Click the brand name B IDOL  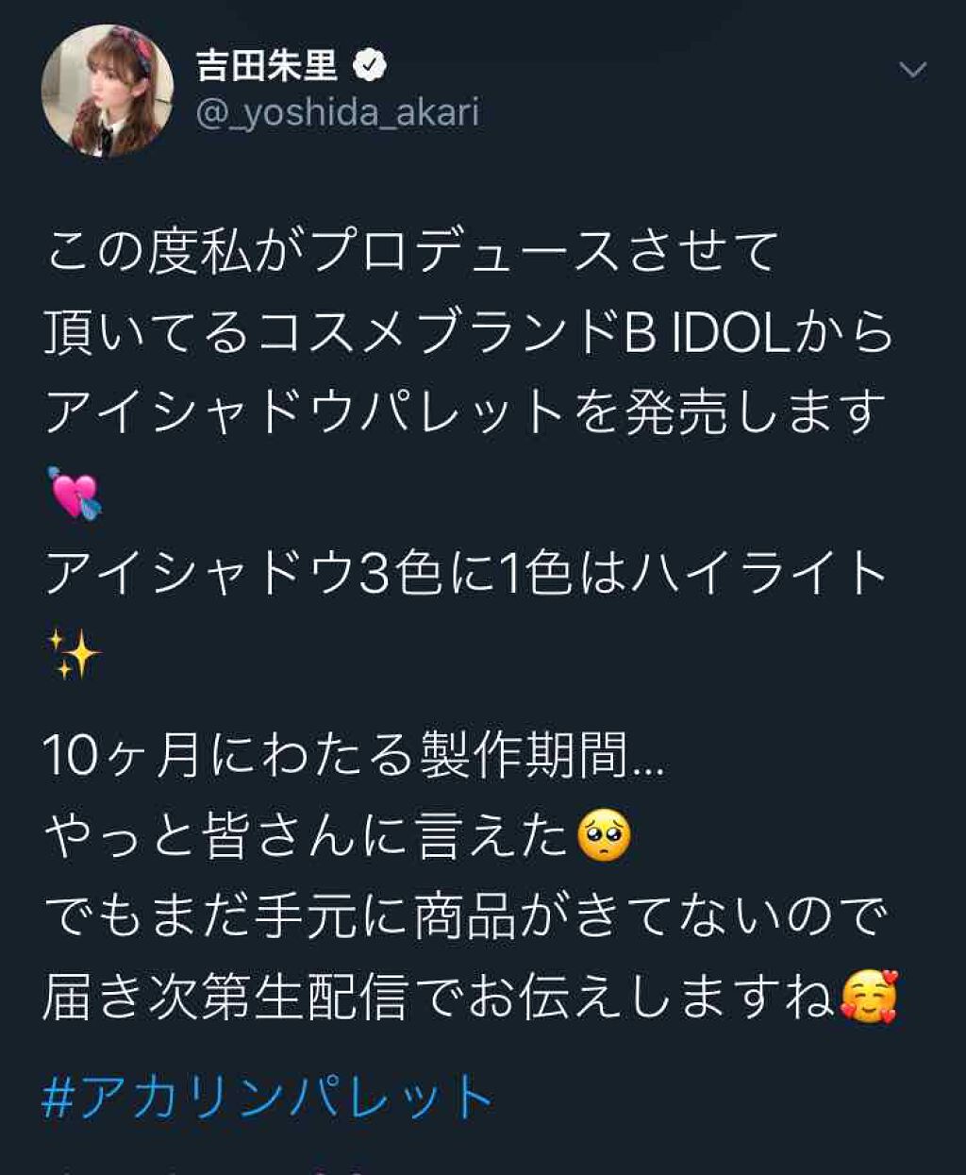pyautogui.click(x=708, y=334)
